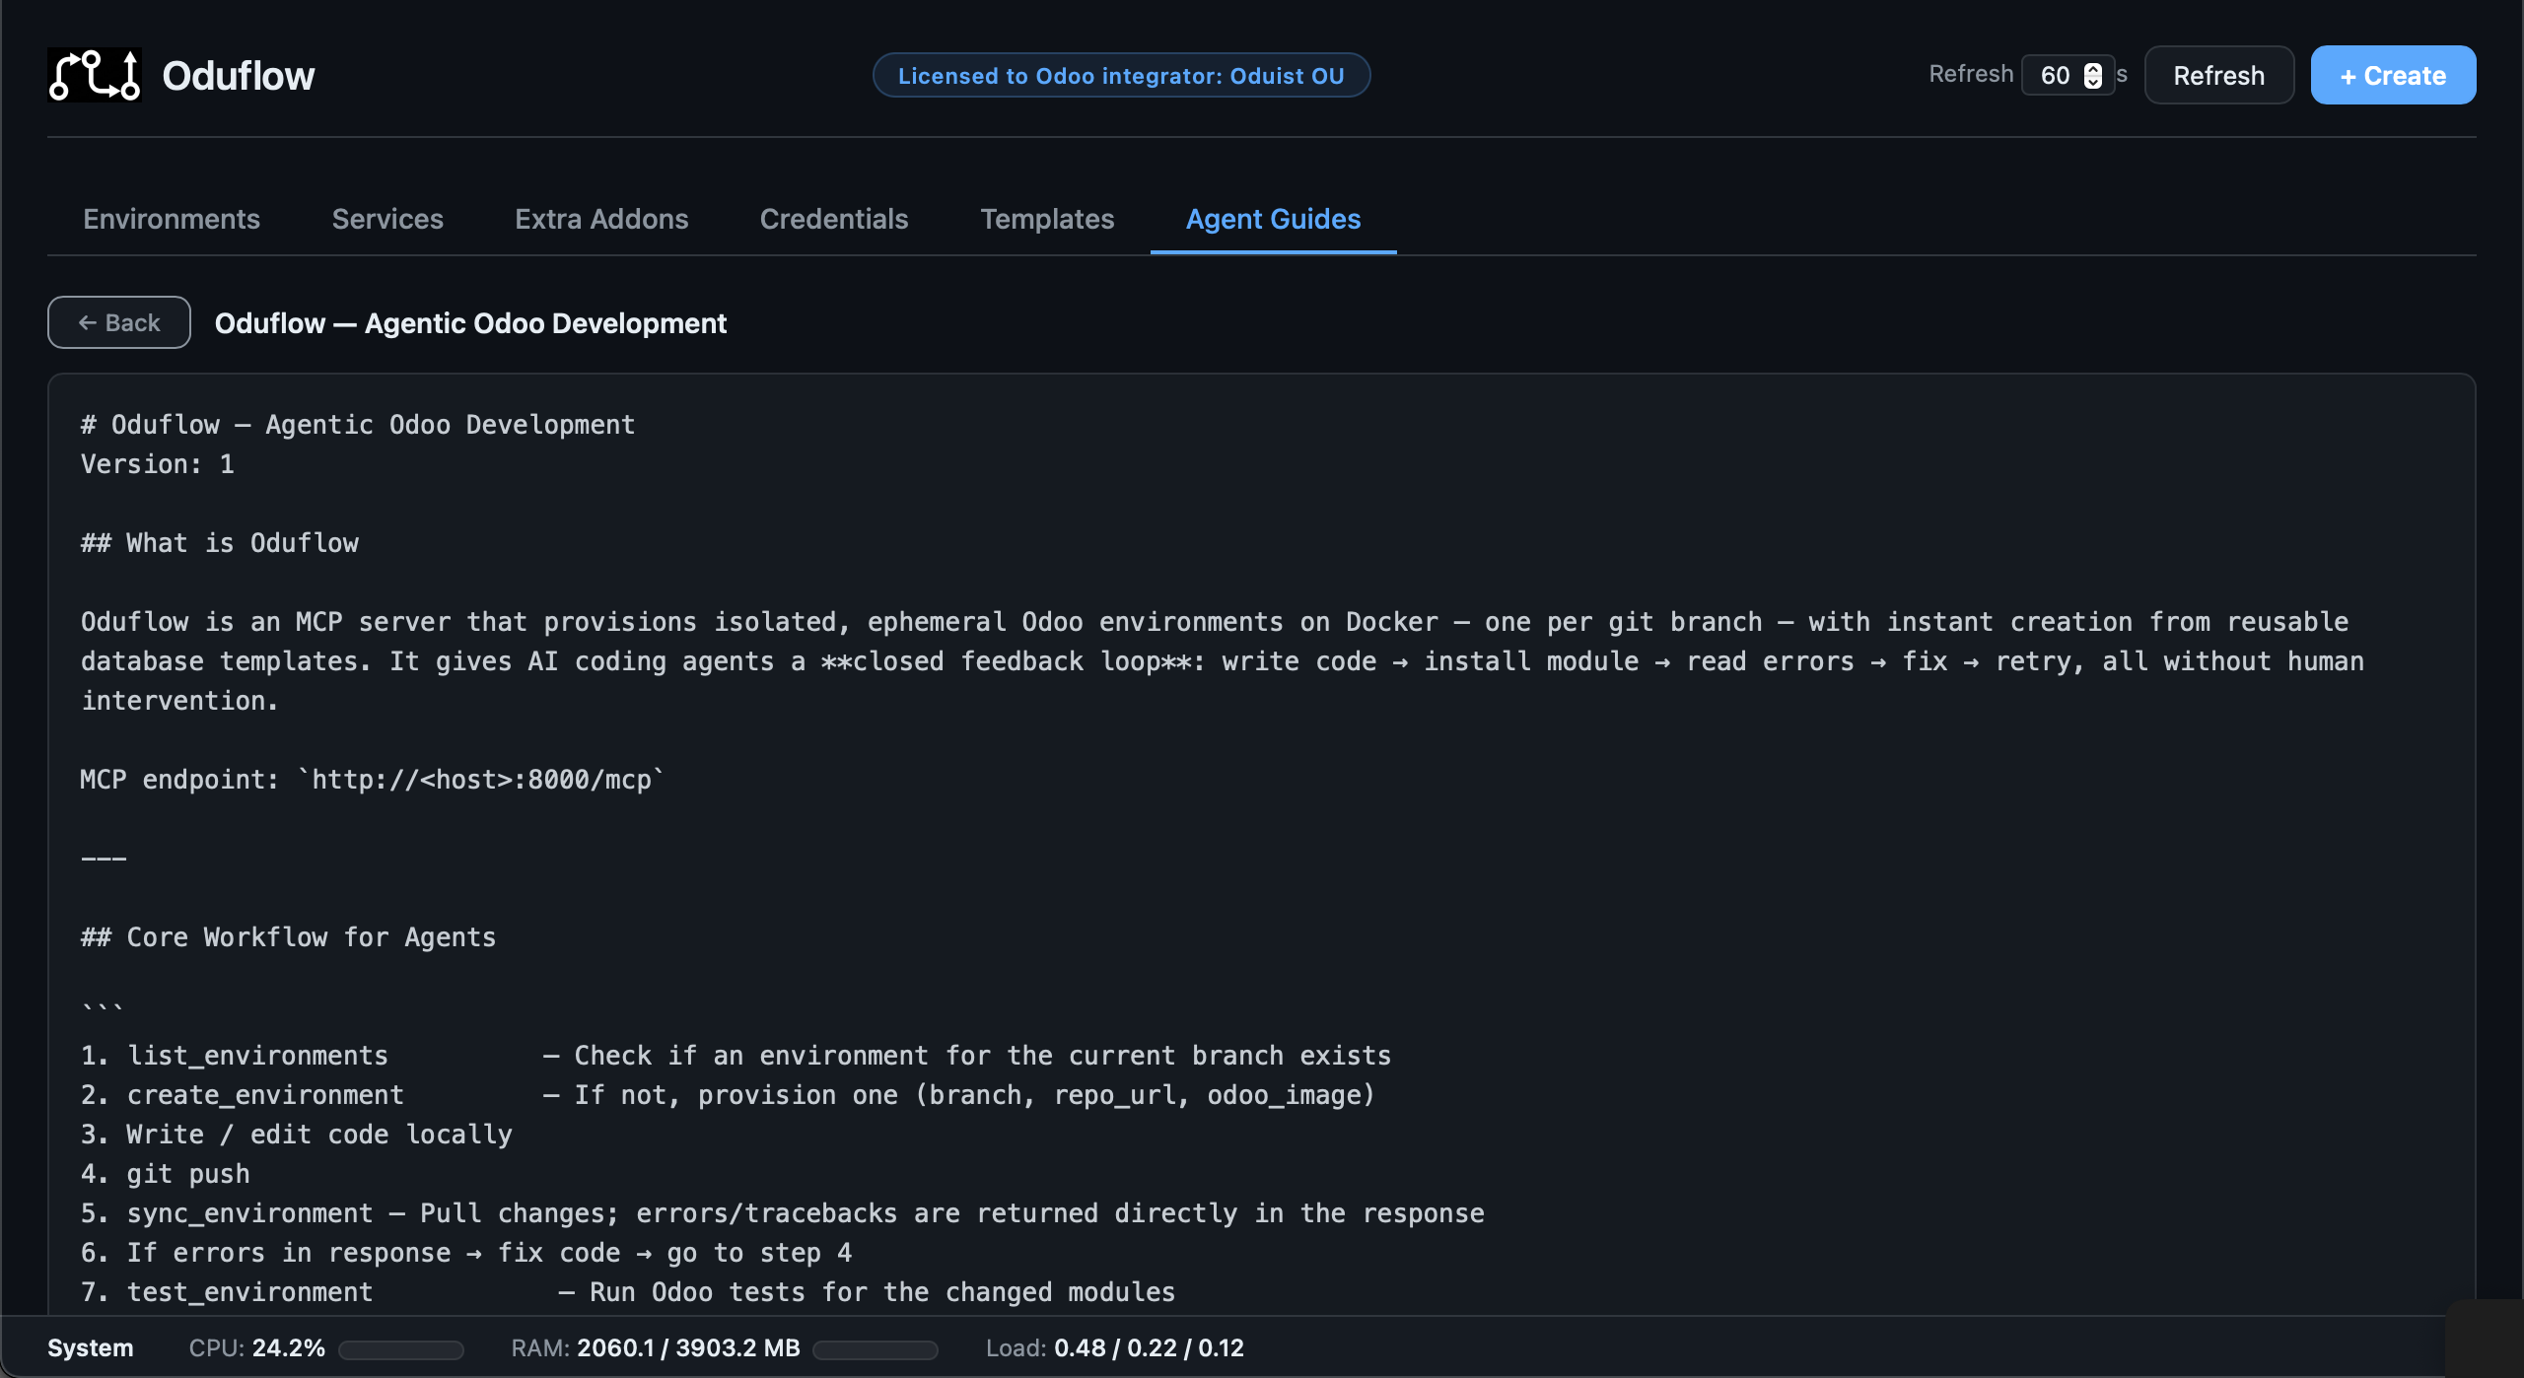Click the Load average values in status bar
The image size is (2524, 1378).
point(1149,1347)
